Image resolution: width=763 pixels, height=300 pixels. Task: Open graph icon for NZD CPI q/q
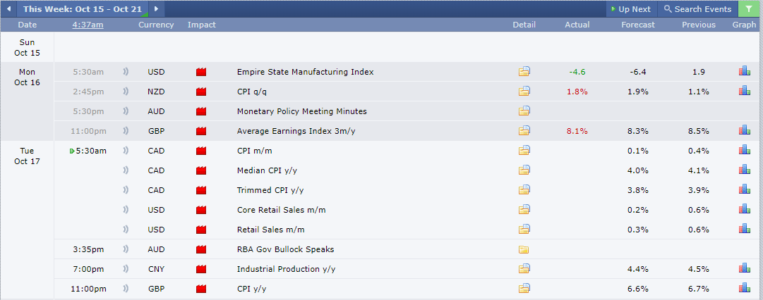[744, 91]
